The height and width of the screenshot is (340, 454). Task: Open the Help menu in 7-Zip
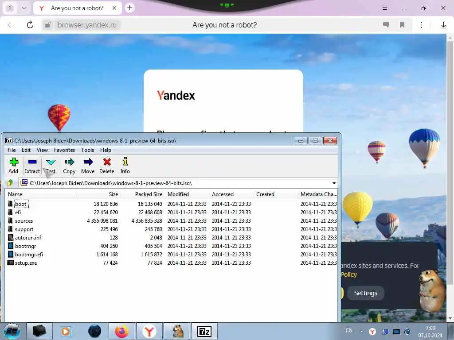[x=106, y=150]
